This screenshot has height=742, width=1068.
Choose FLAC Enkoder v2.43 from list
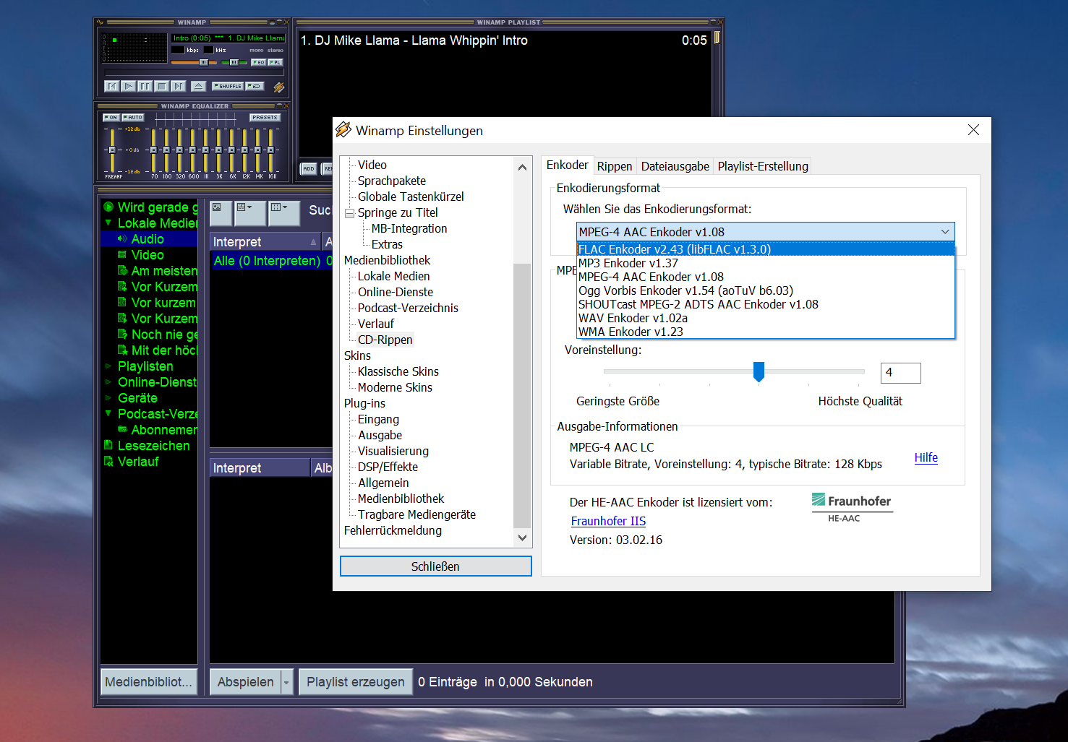(x=766, y=249)
